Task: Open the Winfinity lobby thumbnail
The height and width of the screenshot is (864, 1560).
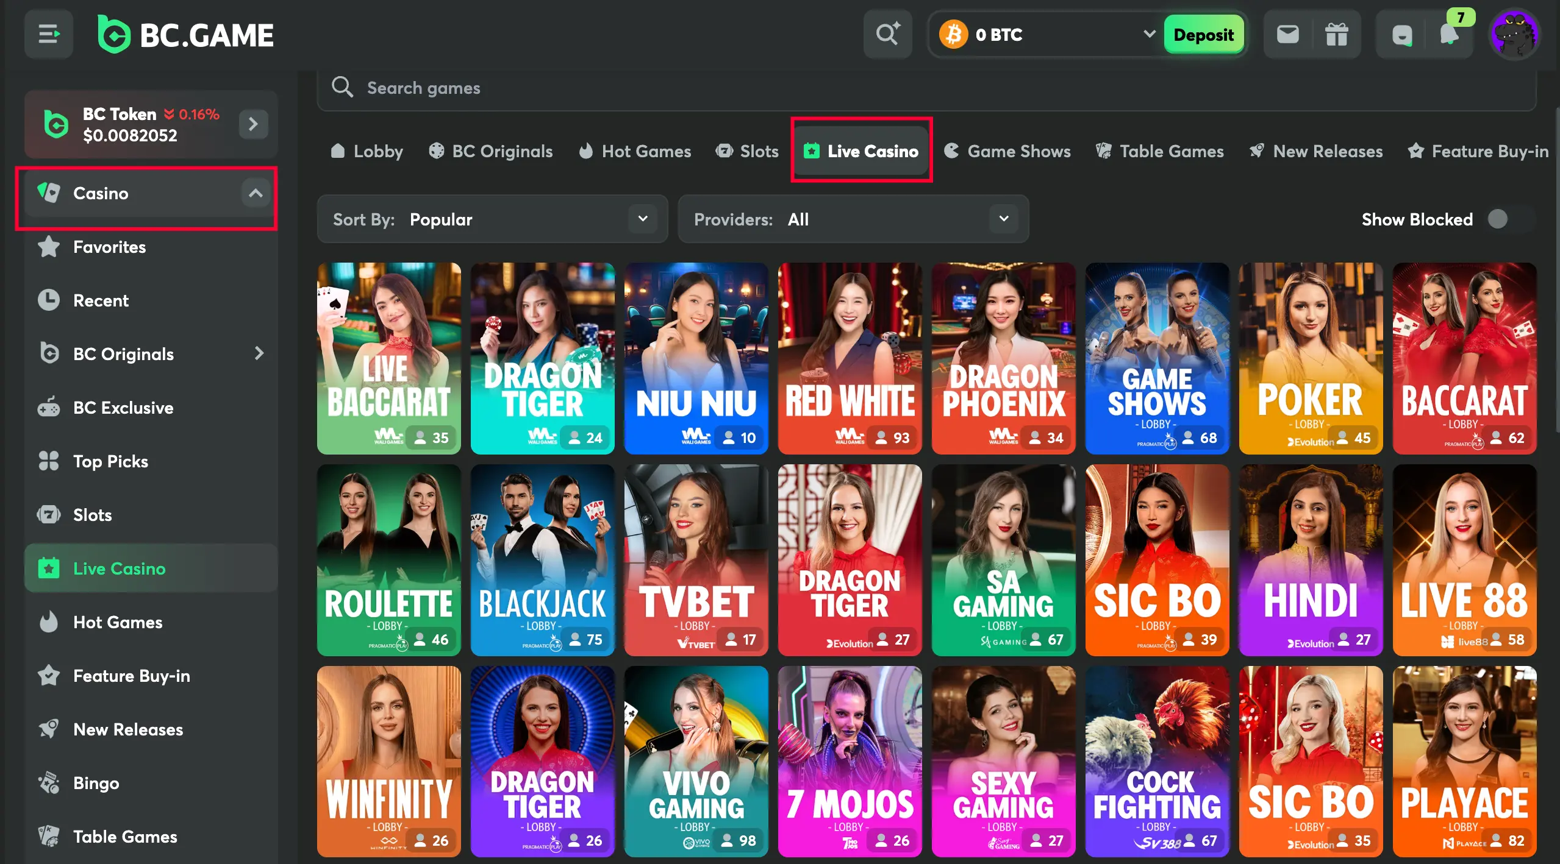Action: click(389, 762)
